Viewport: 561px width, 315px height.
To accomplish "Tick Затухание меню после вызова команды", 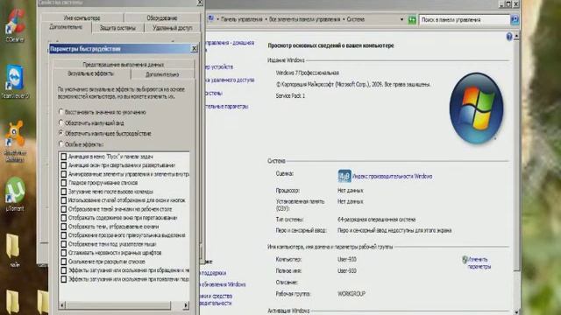I will tap(63, 192).
